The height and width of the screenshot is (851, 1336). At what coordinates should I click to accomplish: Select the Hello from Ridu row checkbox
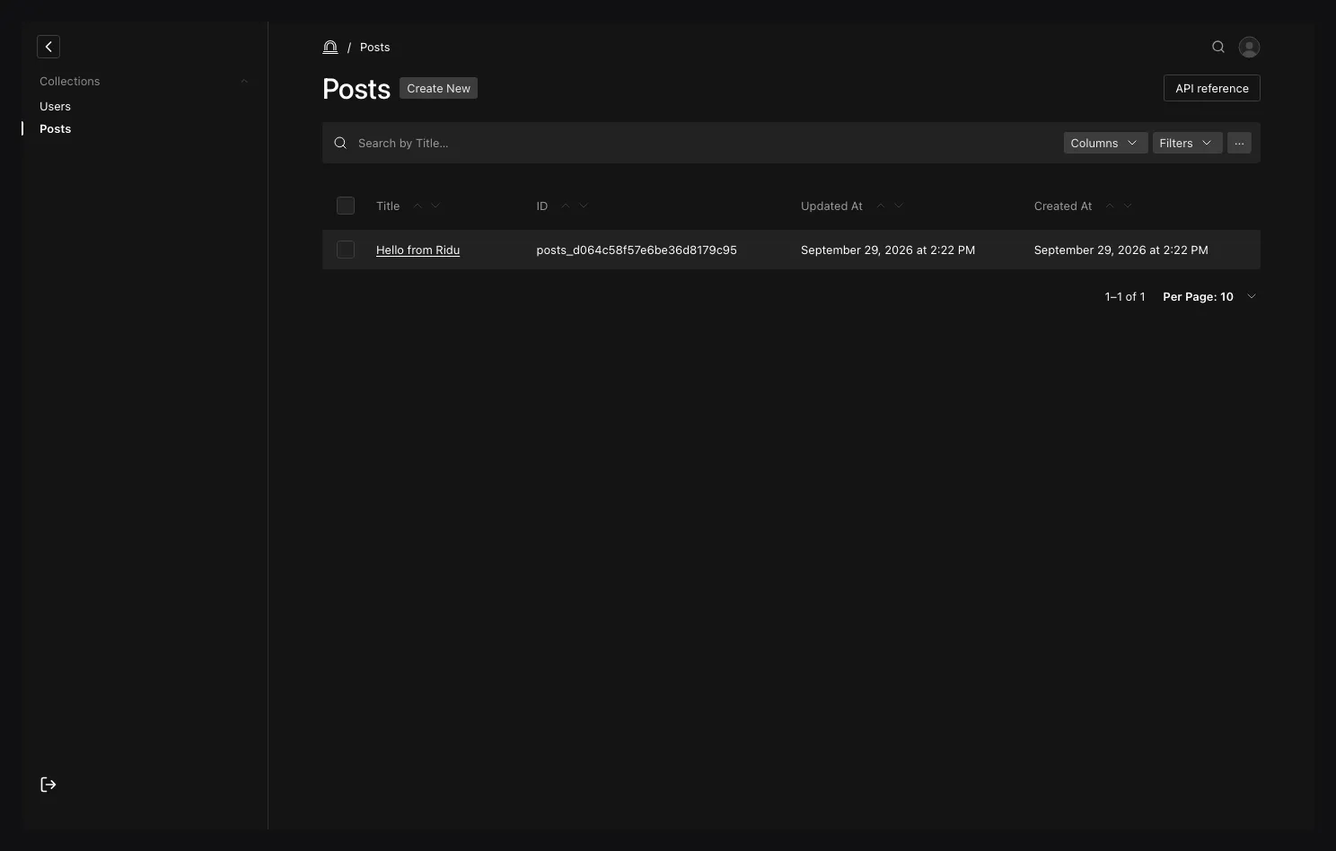[346, 250]
